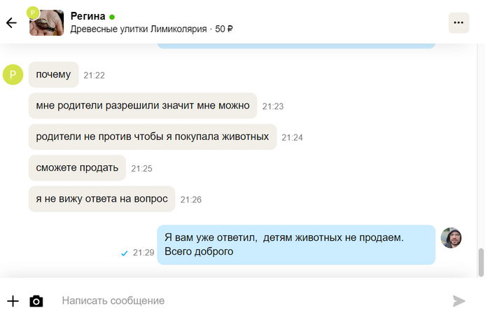Open the three-dots chat options menu
Image resolution: width=490 pixels, height=313 pixels.
click(458, 22)
